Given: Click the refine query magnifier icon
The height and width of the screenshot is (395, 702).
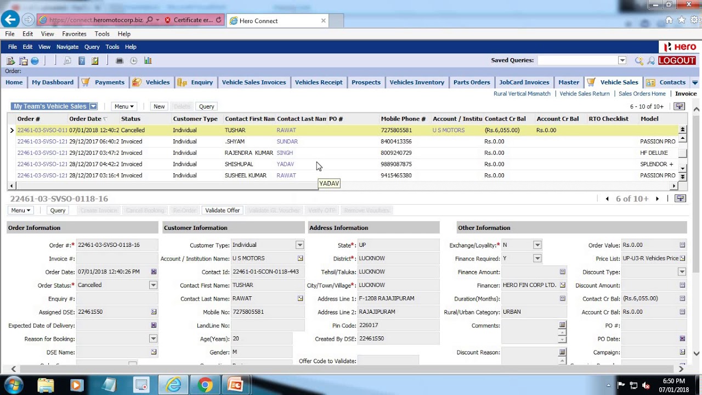Looking at the screenshot, I should pyautogui.click(x=651, y=61).
